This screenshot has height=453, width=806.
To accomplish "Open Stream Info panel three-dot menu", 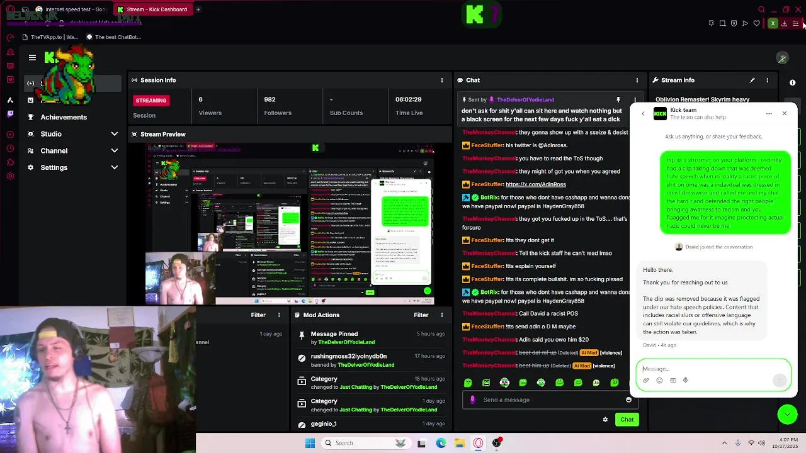I will point(767,80).
